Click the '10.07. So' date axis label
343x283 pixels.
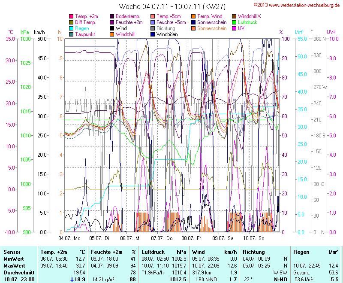point(254,238)
